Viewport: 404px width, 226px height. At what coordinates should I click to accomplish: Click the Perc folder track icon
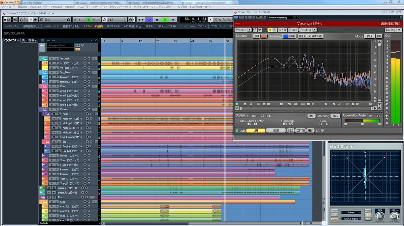pyautogui.click(x=43, y=197)
